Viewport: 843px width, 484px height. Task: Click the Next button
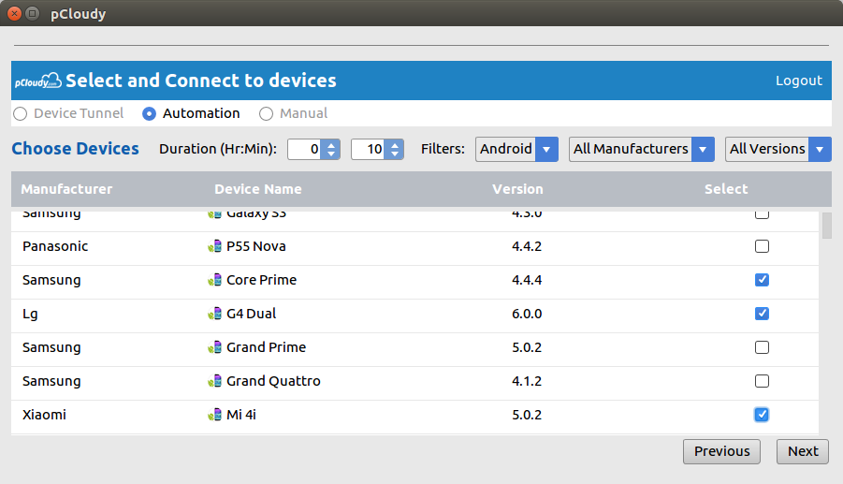pos(803,451)
